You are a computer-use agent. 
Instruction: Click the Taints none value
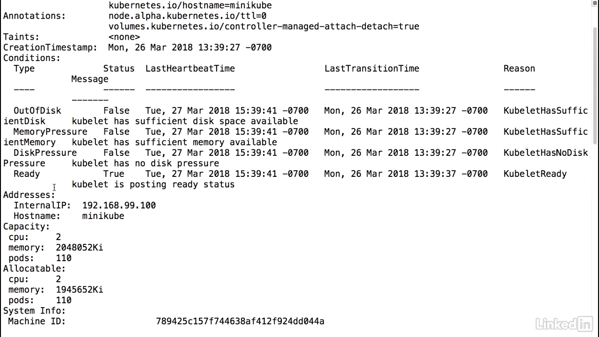[124, 37]
